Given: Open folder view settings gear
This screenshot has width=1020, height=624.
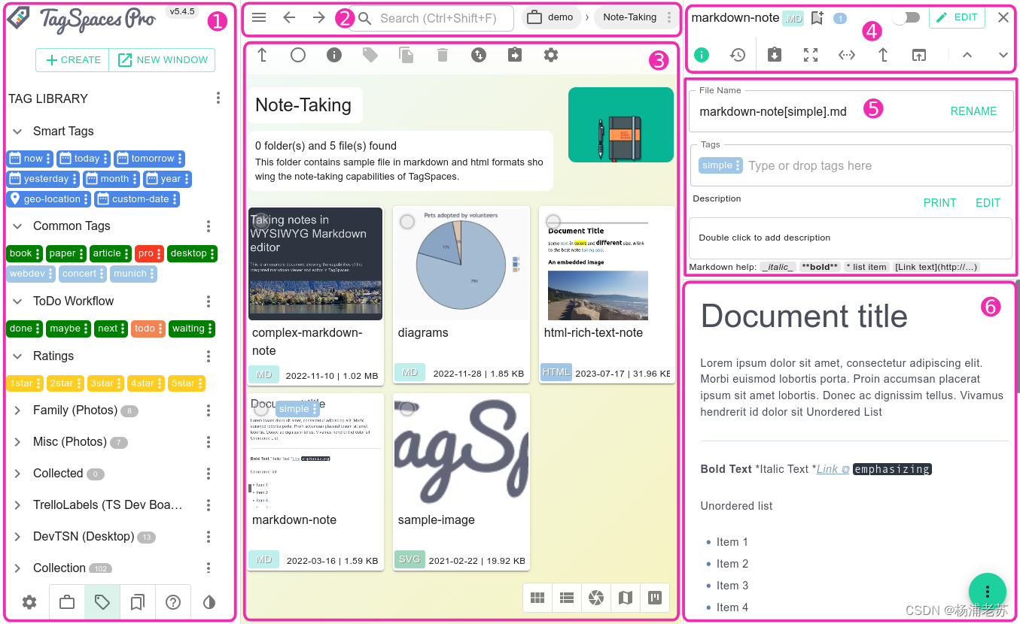Looking at the screenshot, I should 551,55.
